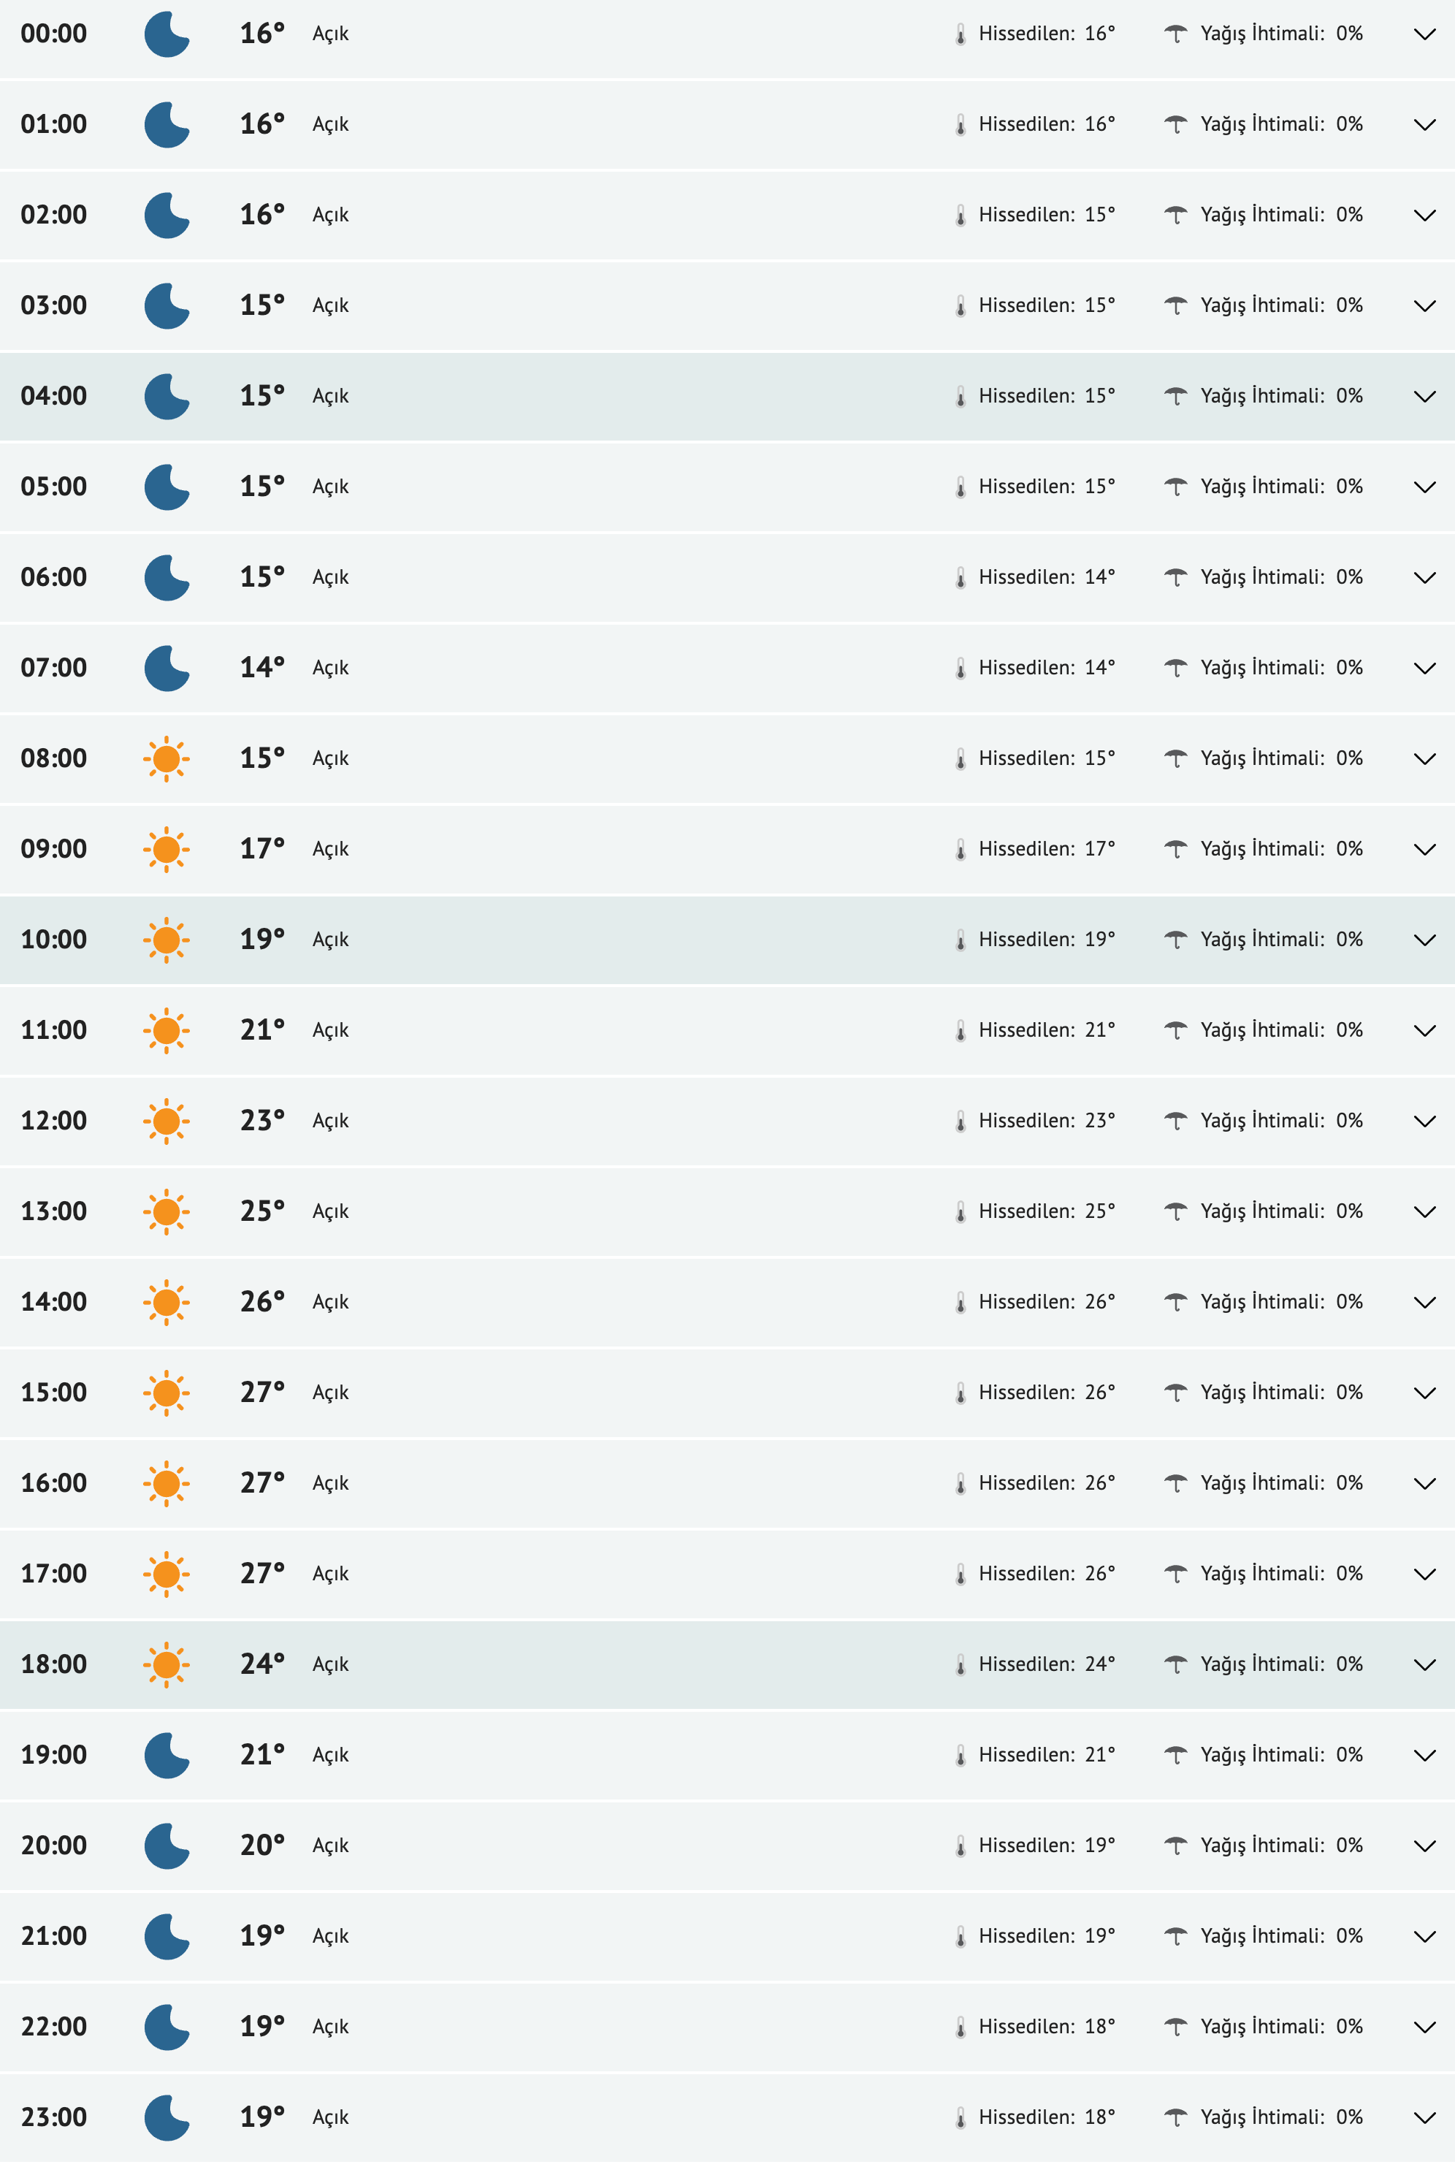
Task: Click the moon icon in the 19:00 row
Action: coord(167,1755)
